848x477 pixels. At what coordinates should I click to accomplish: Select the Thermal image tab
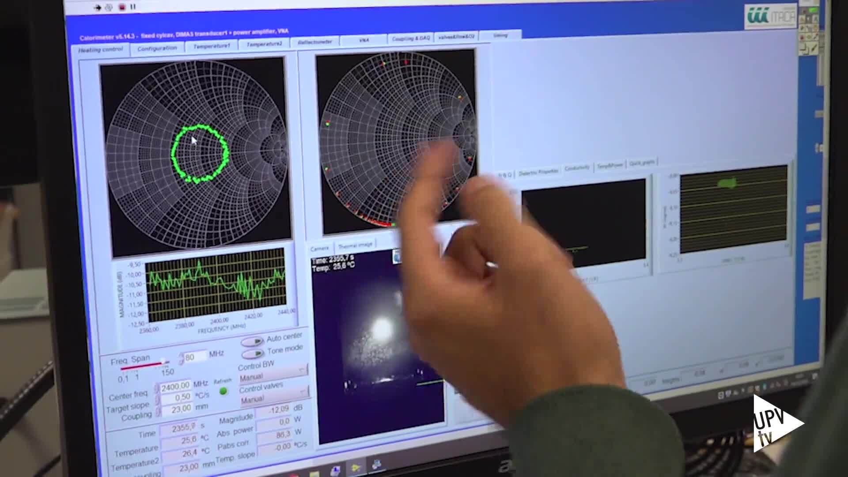point(355,245)
